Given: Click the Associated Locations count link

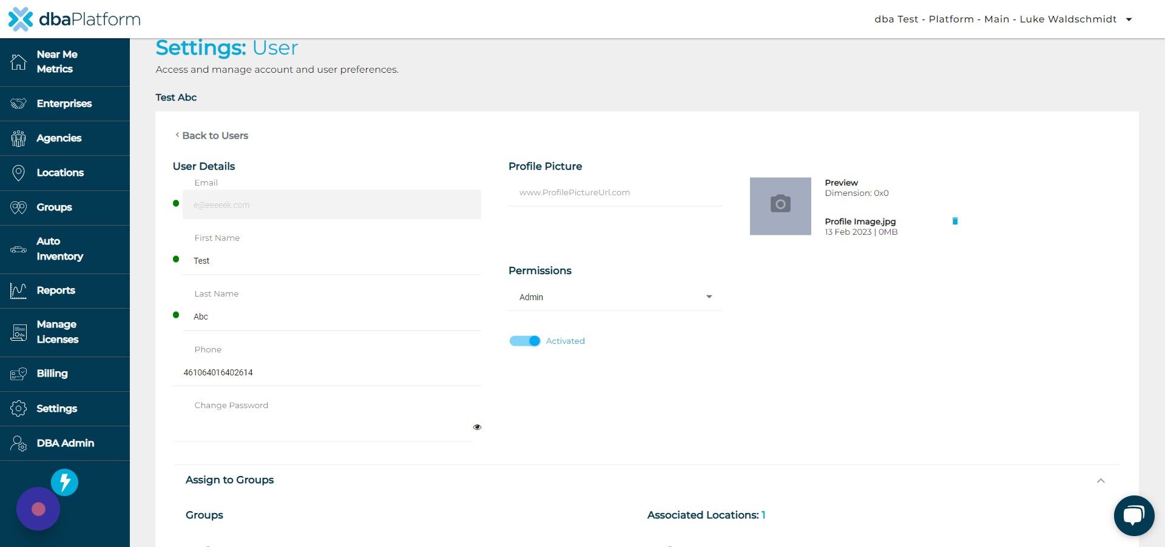Looking at the screenshot, I should tap(763, 515).
